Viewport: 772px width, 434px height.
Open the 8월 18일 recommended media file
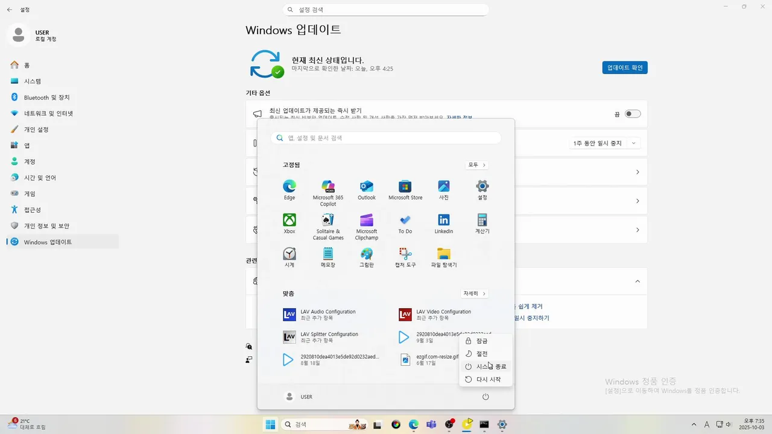click(x=331, y=359)
